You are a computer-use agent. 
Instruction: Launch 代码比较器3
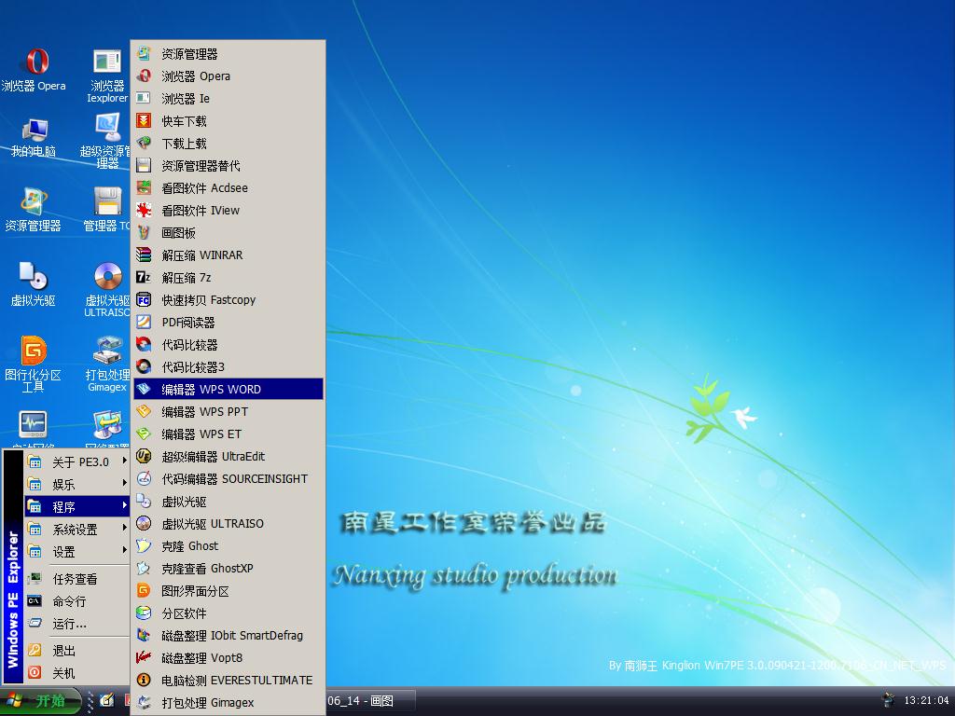pos(228,366)
